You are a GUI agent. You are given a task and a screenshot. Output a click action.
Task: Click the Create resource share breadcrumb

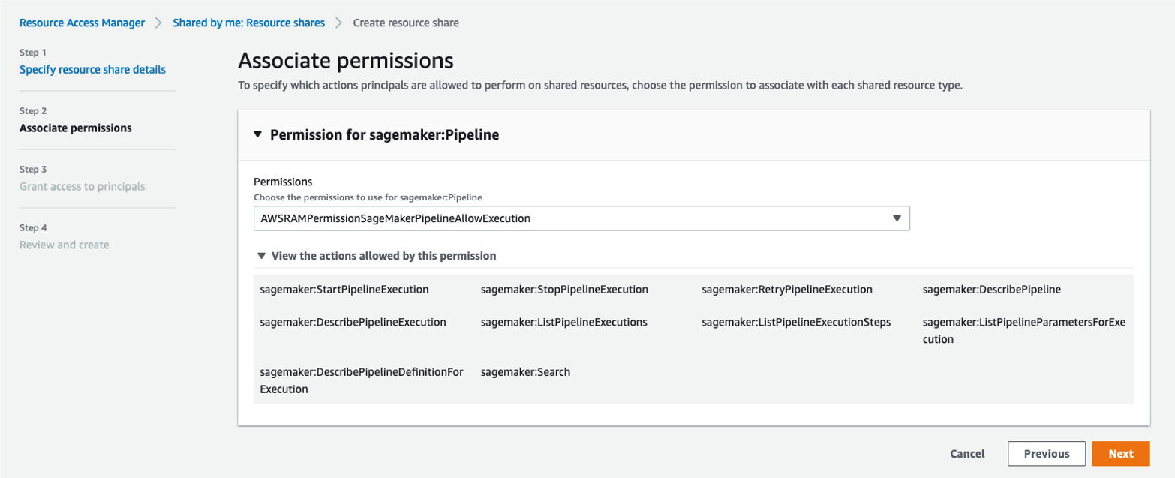406,23
